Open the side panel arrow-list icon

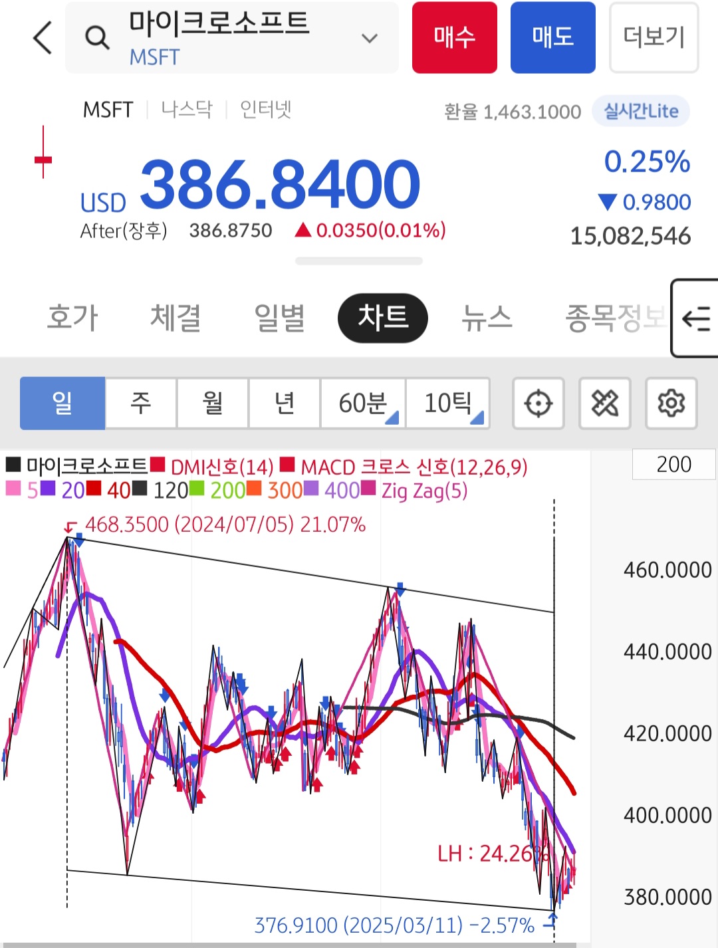click(x=695, y=318)
